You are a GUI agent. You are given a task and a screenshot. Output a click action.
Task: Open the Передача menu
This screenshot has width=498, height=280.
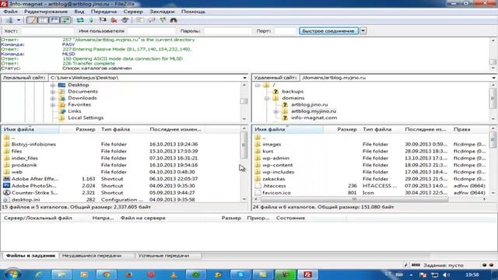(103, 12)
